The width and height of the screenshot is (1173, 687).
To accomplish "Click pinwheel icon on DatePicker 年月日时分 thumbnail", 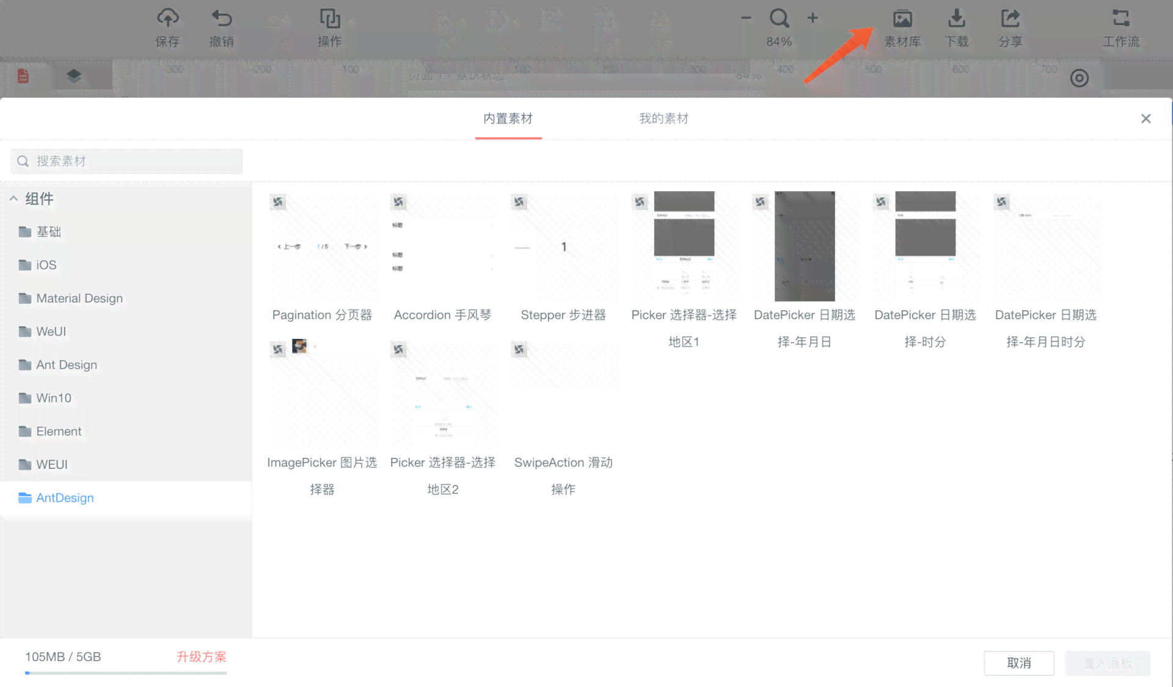I will pos(1001,202).
